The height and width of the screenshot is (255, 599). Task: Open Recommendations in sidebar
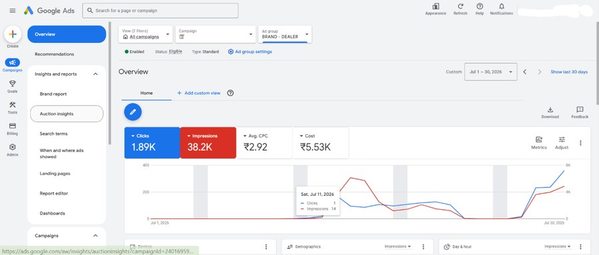(x=55, y=54)
